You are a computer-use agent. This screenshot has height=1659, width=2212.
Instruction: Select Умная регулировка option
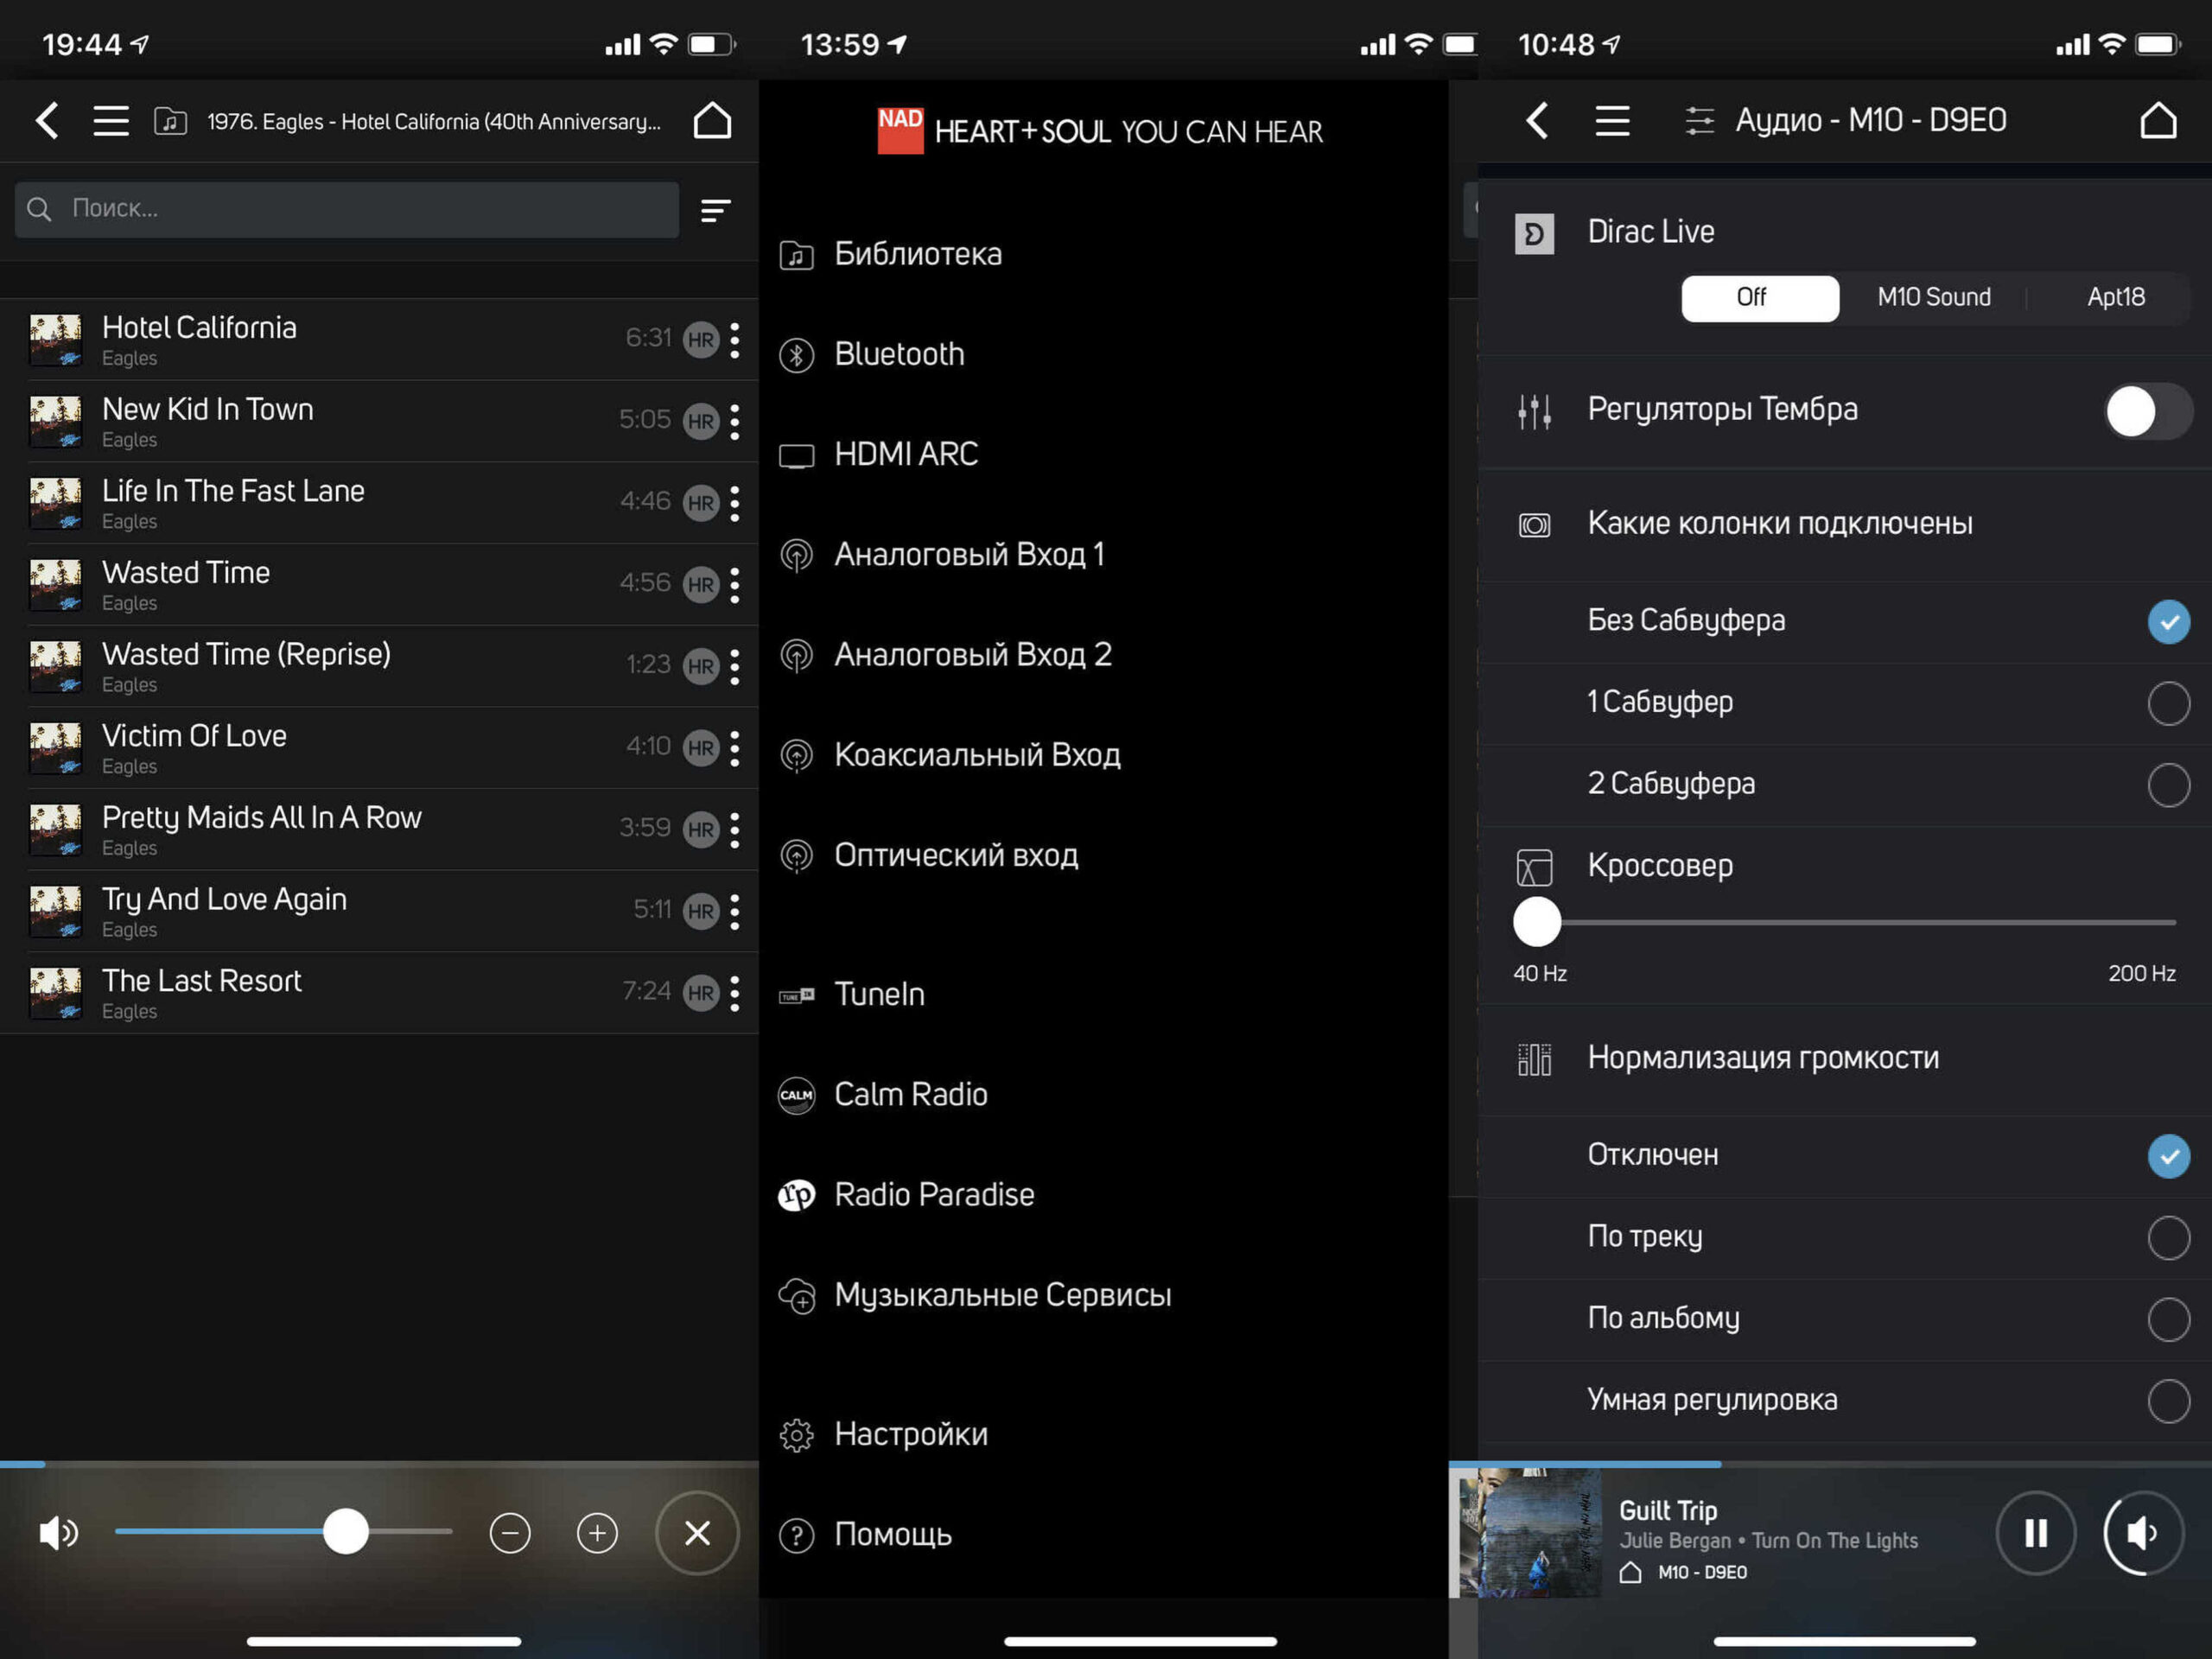[x=2168, y=1401]
